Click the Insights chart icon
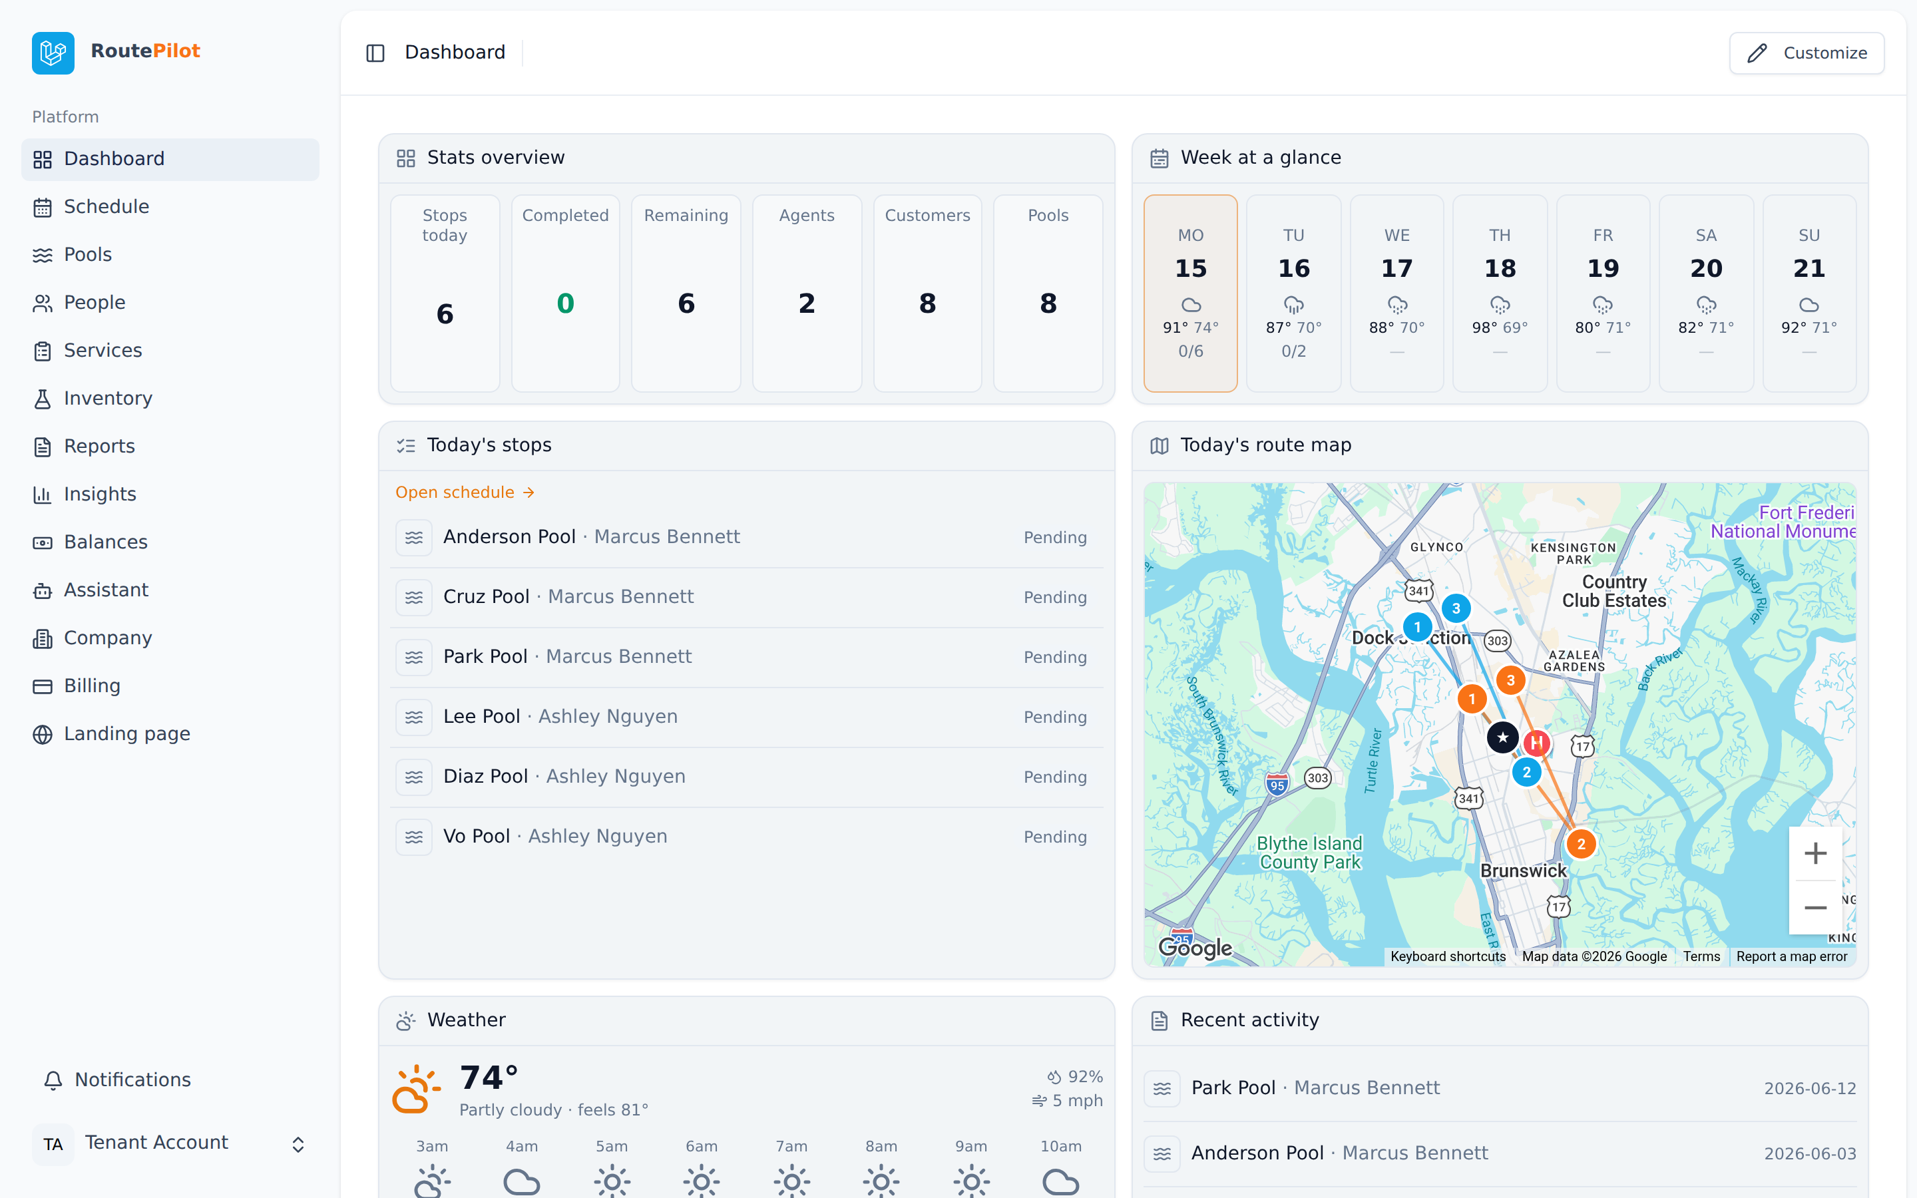Screen dimensions: 1917x1198 coord(43,495)
